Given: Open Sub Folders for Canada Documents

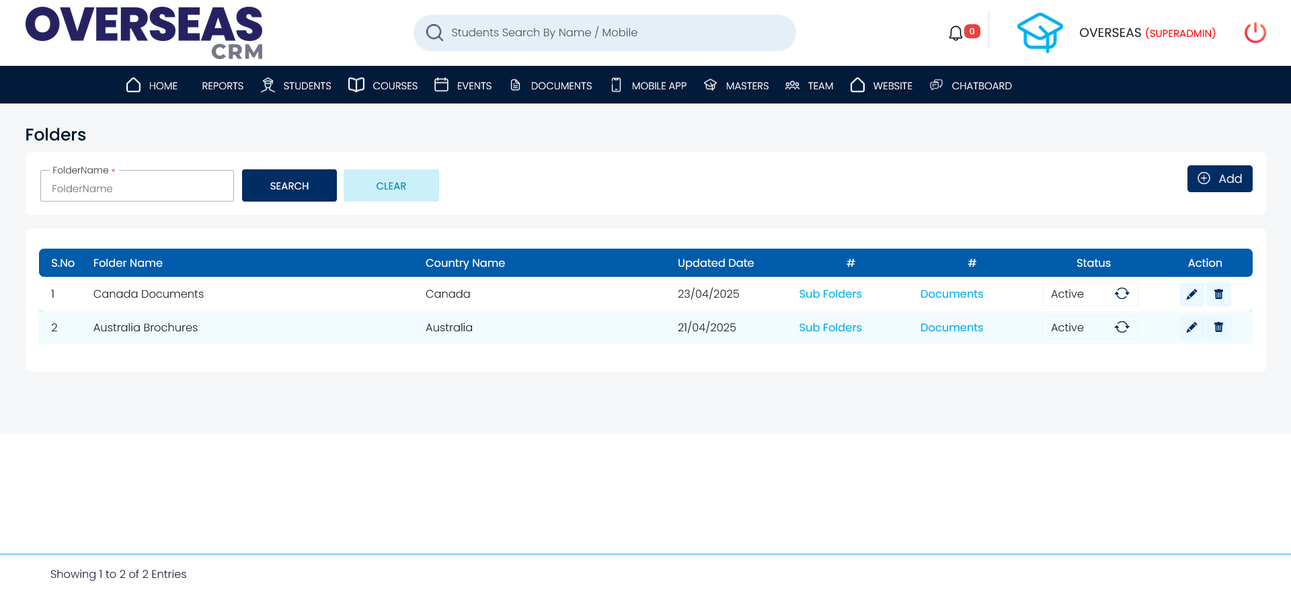Looking at the screenshot, I should click(x=830, y=294).
